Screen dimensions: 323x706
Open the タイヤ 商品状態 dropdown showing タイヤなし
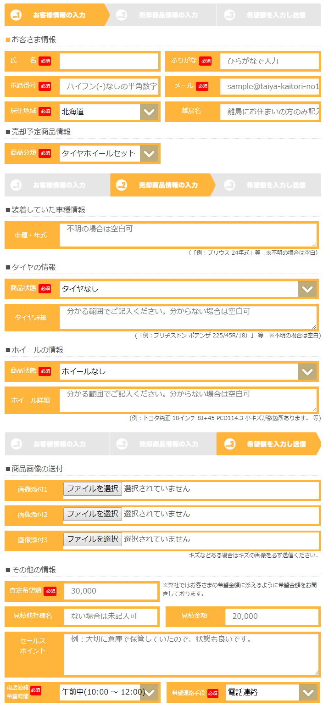point(184,289)
